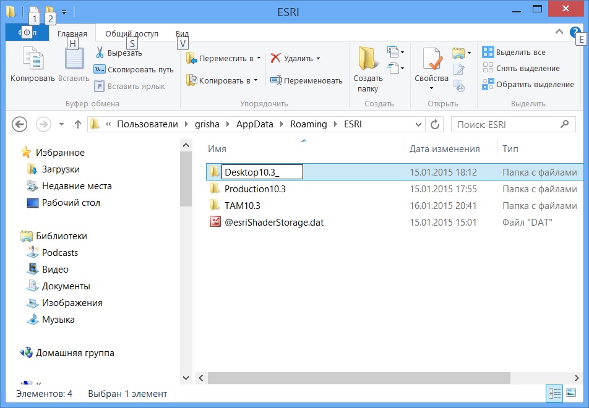Collapse the ribbon with the chevron
The width and height of the screenshot is (589, 408).
(x=559, y=32)
